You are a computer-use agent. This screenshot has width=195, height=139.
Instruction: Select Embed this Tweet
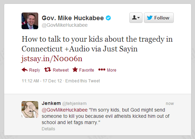83,81
